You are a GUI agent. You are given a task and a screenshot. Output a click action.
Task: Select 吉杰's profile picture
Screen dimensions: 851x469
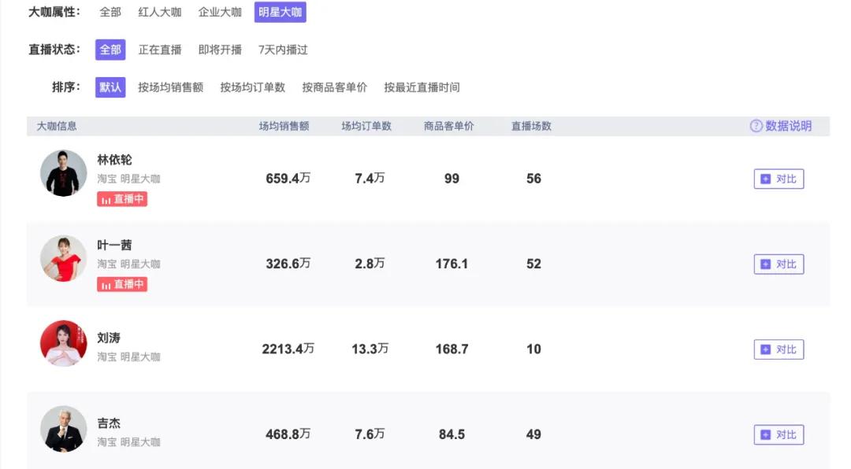(64, 429)
